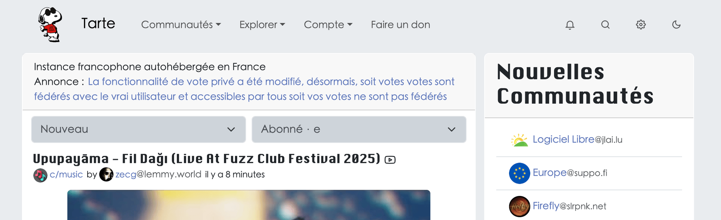Viewport: 721px width, 220px height.
Task: Toggle dark mode with the moon icon
Action: (676, 25)
